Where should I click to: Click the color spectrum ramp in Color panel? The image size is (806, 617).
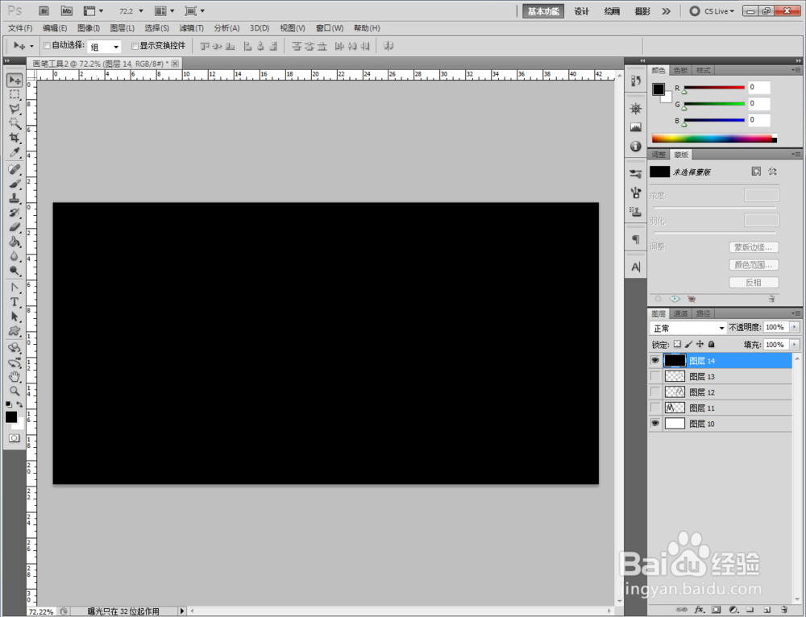click(714, 139)
